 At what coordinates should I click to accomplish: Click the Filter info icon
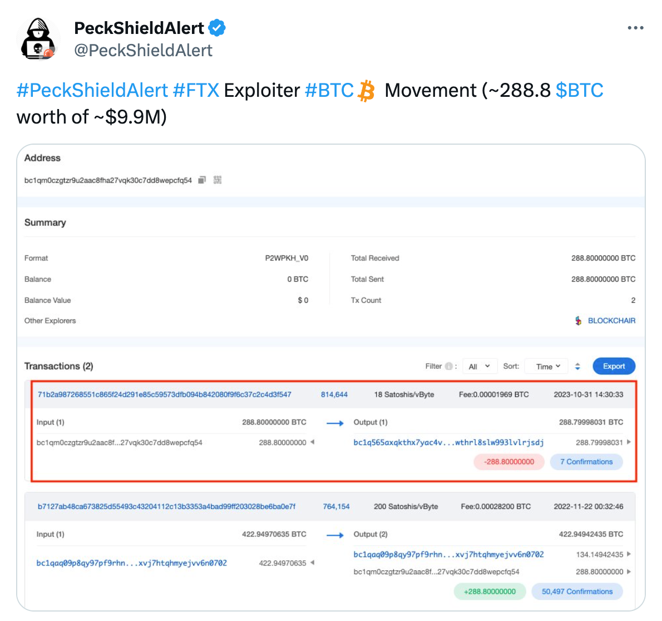tap(449, 366)
